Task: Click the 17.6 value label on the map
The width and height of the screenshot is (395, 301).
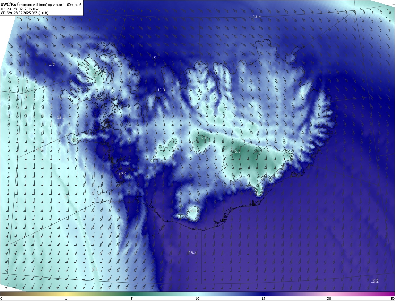Action: pos(122,174)
